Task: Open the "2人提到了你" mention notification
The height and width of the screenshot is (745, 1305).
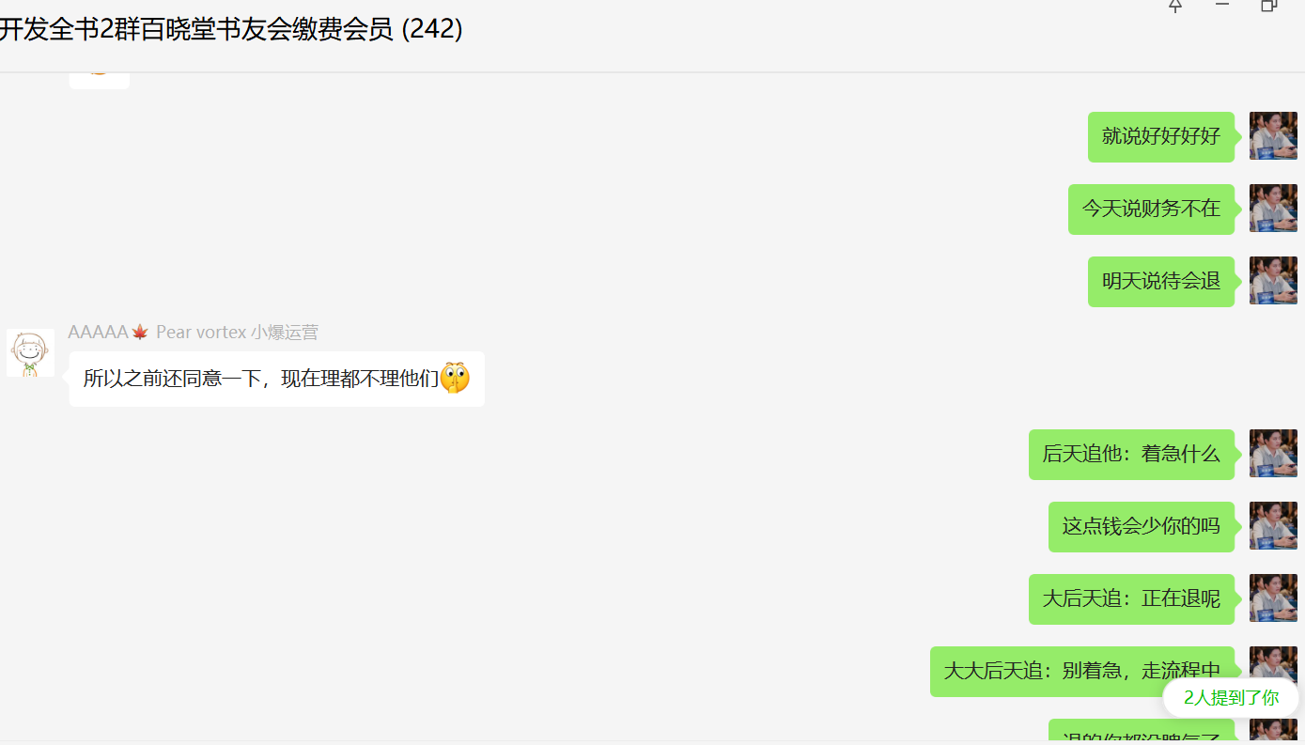Action: (1231, 698)
